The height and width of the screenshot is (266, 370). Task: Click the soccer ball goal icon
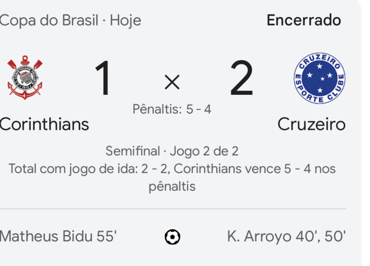(172, 237)
